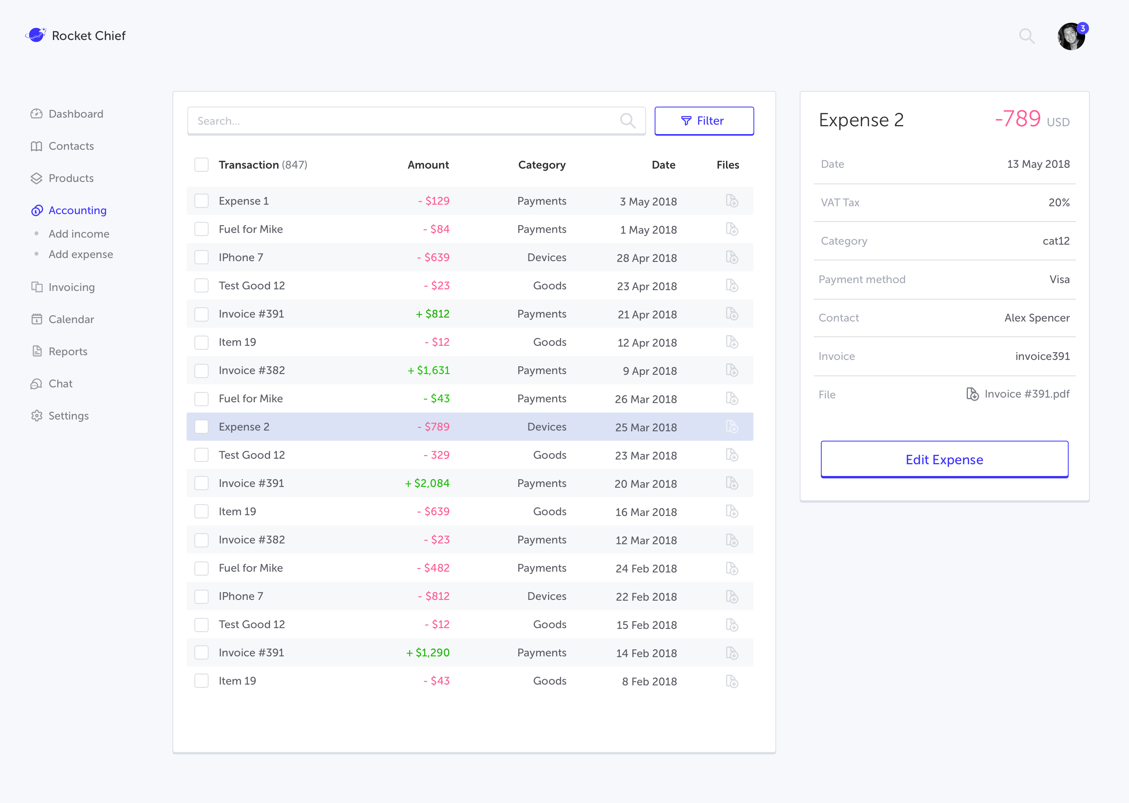This screenshot has height=803, width=1129.
Task: Download file icon for Expense 1 row
Action: pos(731,201)
